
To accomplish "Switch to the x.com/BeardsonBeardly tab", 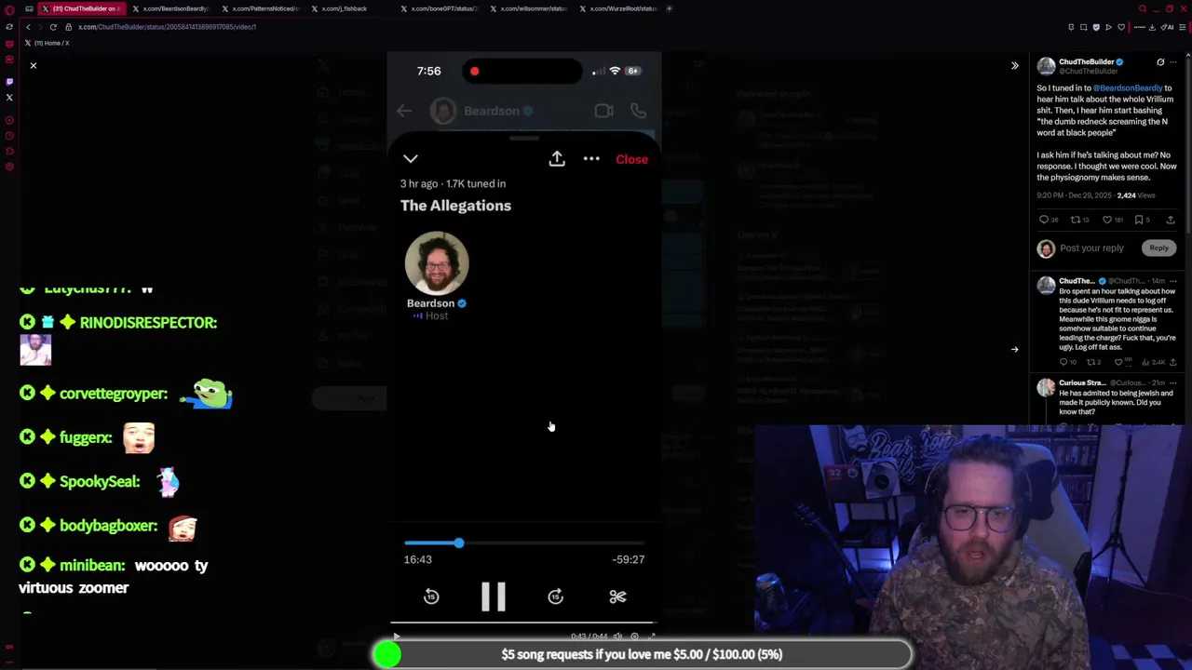I will coord(170,8).
